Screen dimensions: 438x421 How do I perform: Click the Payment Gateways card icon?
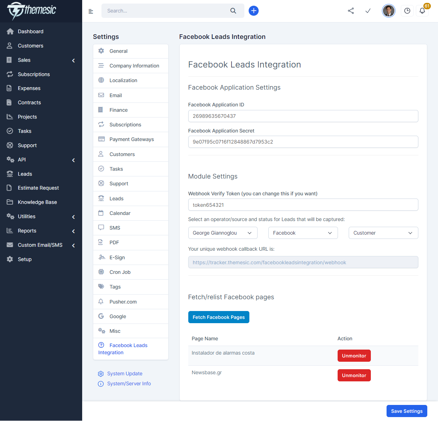(x=101, y=139)
